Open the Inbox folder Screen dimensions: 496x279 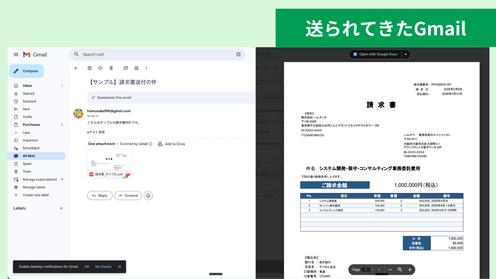click(38, 86)
